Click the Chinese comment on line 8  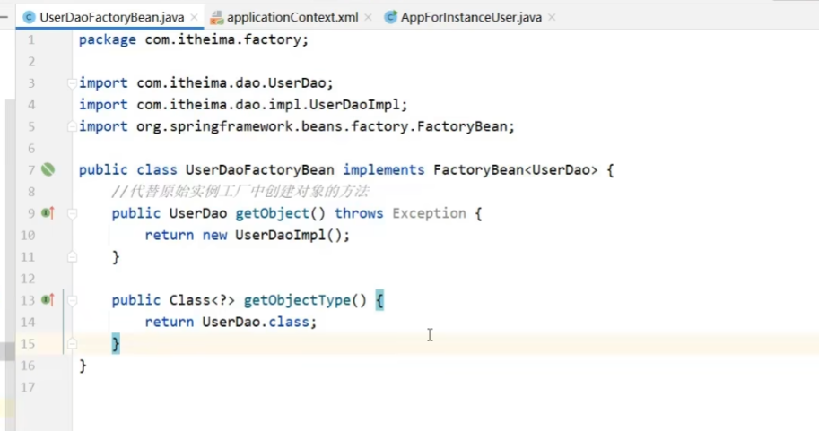tap(240, 192)
